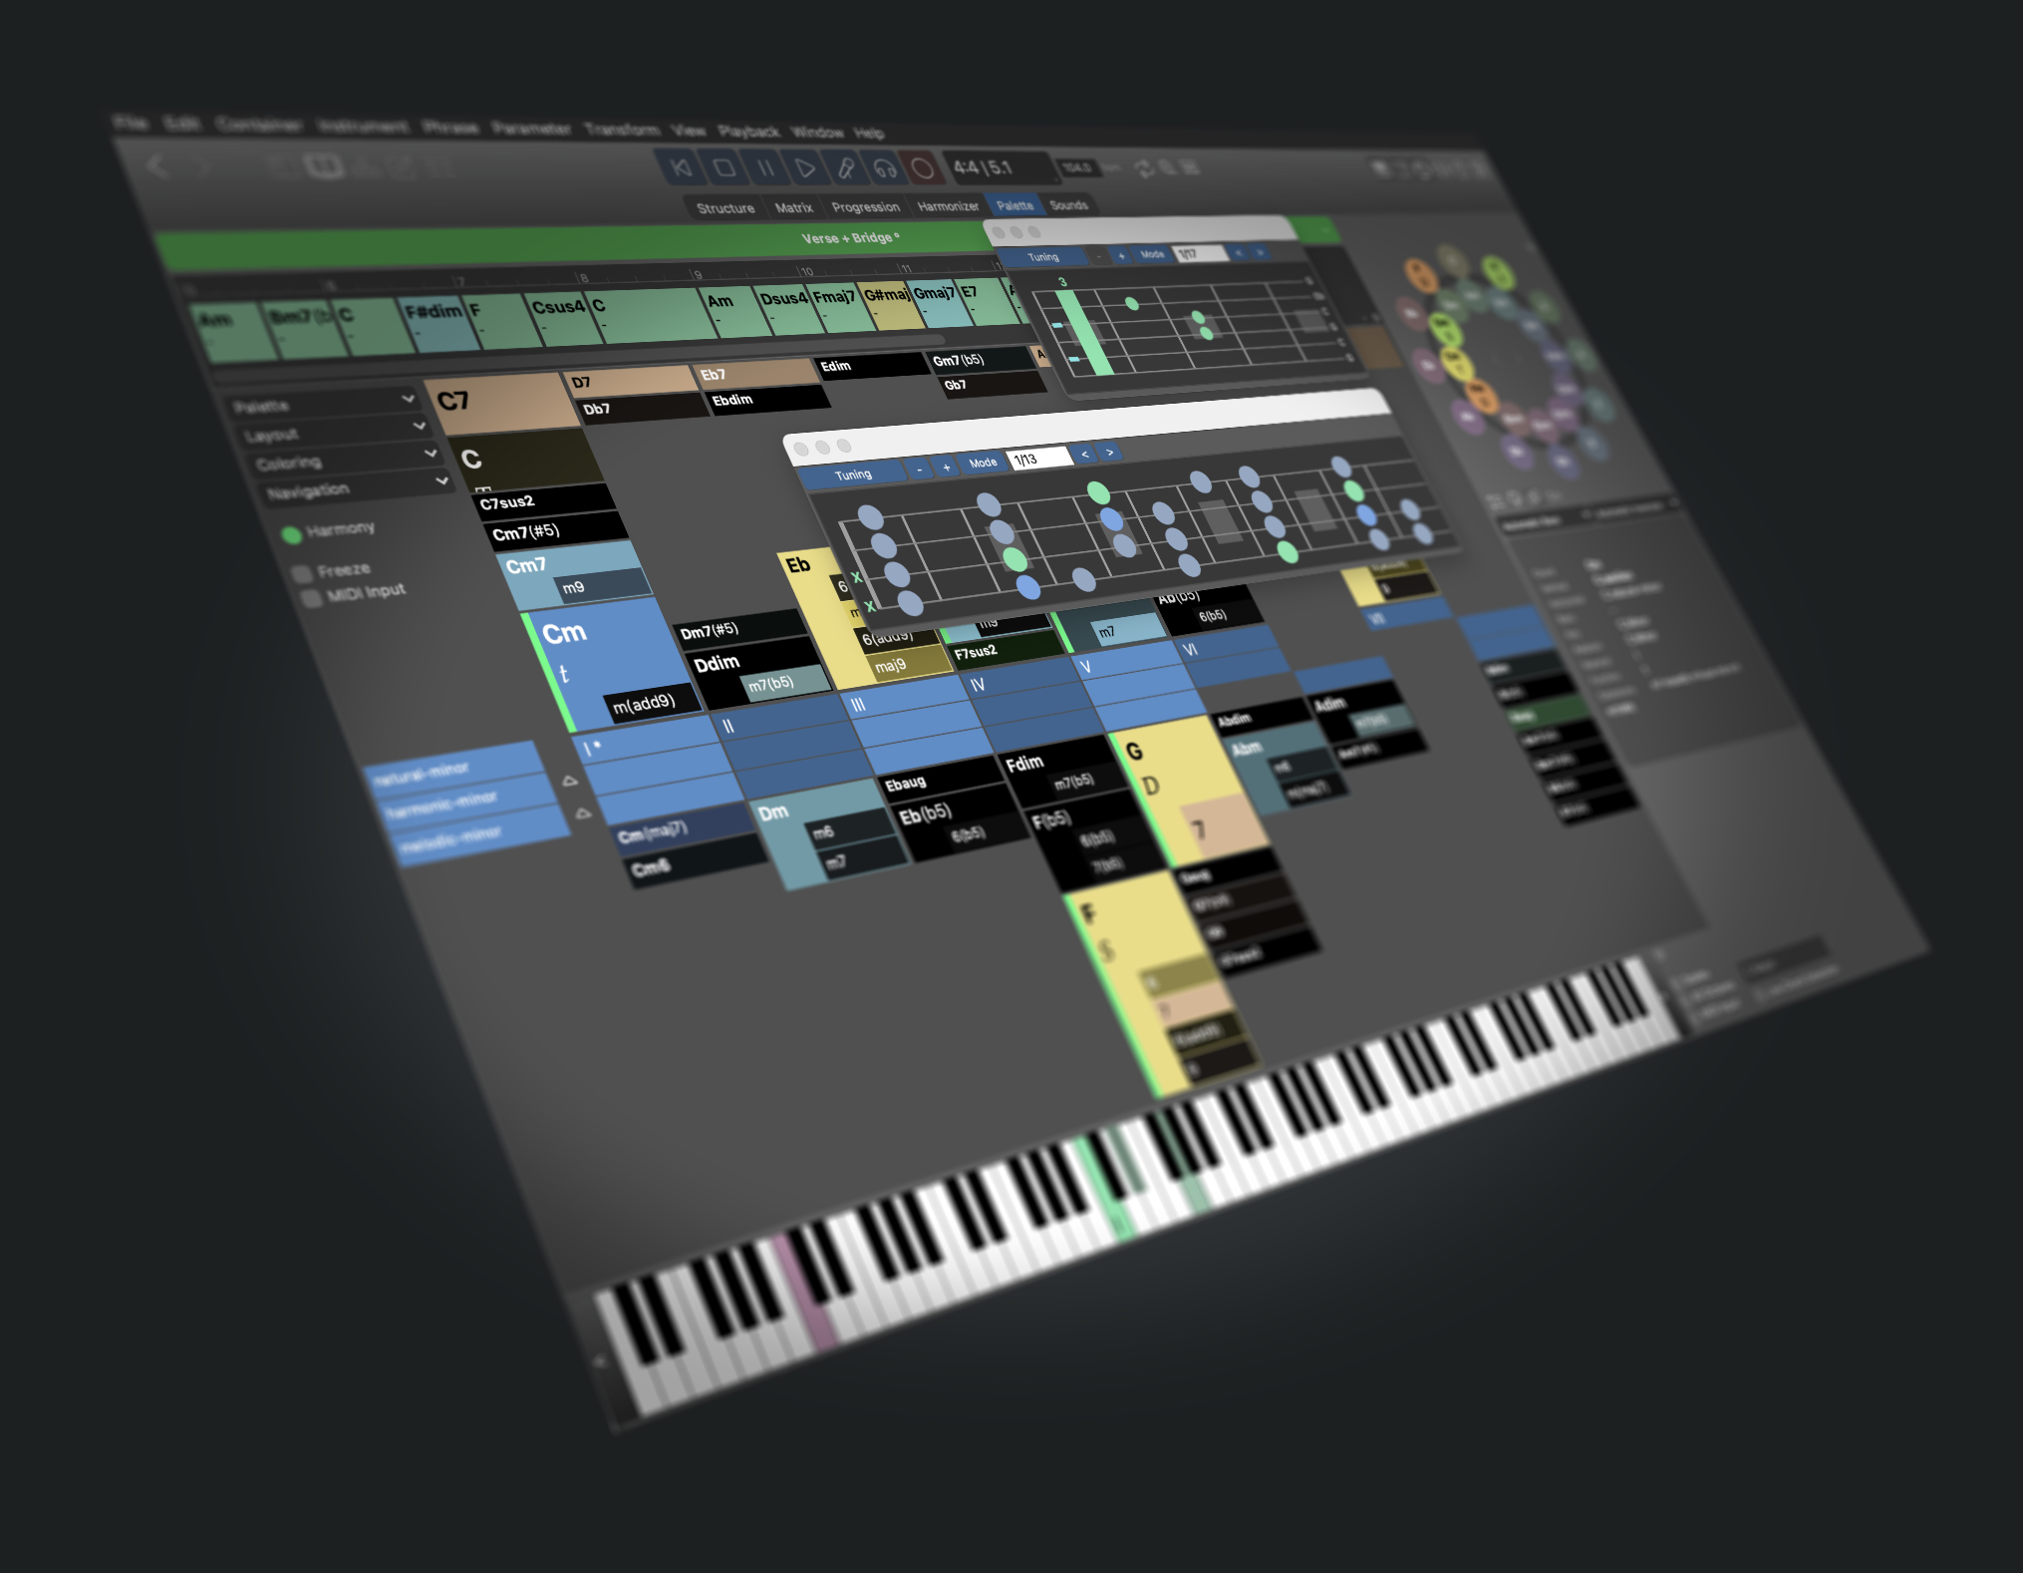Open the Transform menu
Viewport: 2023px width, 1573px height.
click(622, 129)
